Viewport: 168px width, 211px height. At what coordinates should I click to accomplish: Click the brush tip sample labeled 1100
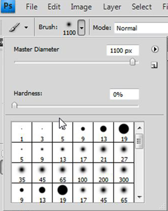tap(69, 28)
